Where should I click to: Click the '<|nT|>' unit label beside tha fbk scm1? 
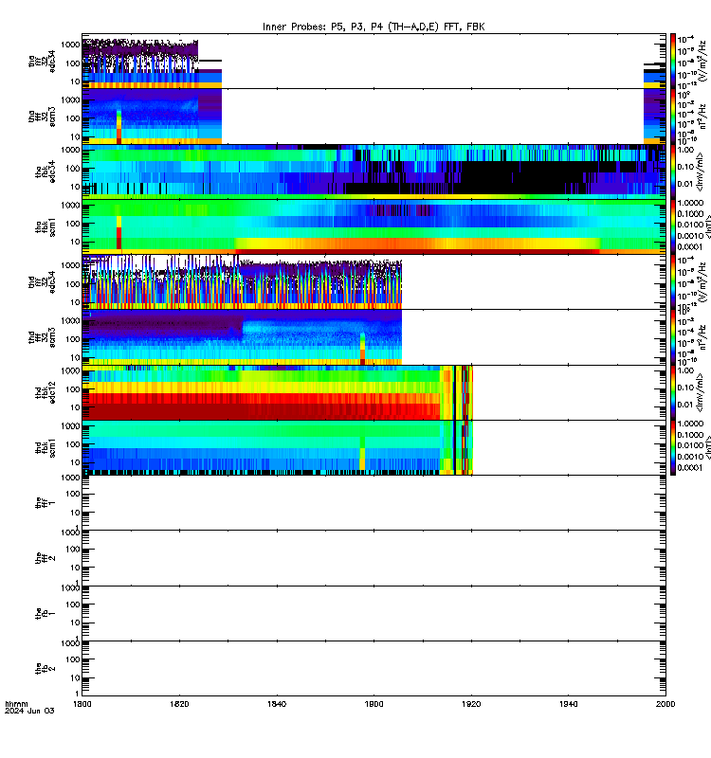pos(707,226)
